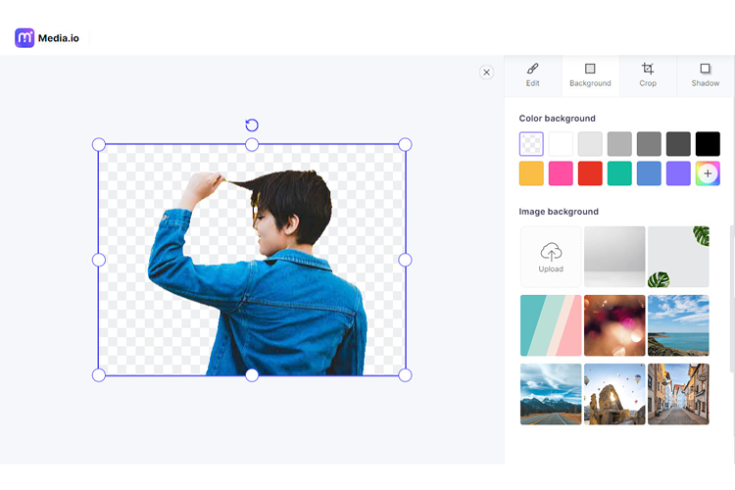Switch to the Background tab
The height and width of the screenshot is (490, 735).
(x=590, y=74)
